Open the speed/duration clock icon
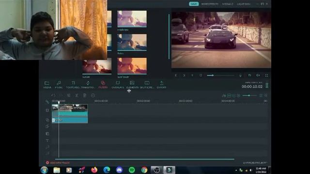The image size is (310, 174). point(93,96)
